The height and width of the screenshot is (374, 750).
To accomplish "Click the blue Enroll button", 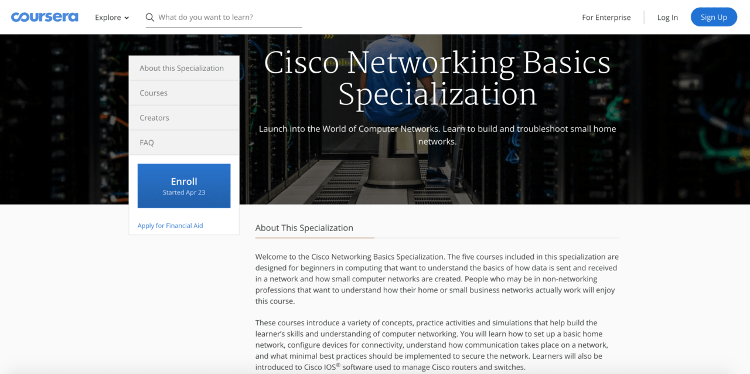I will point(184,186).
